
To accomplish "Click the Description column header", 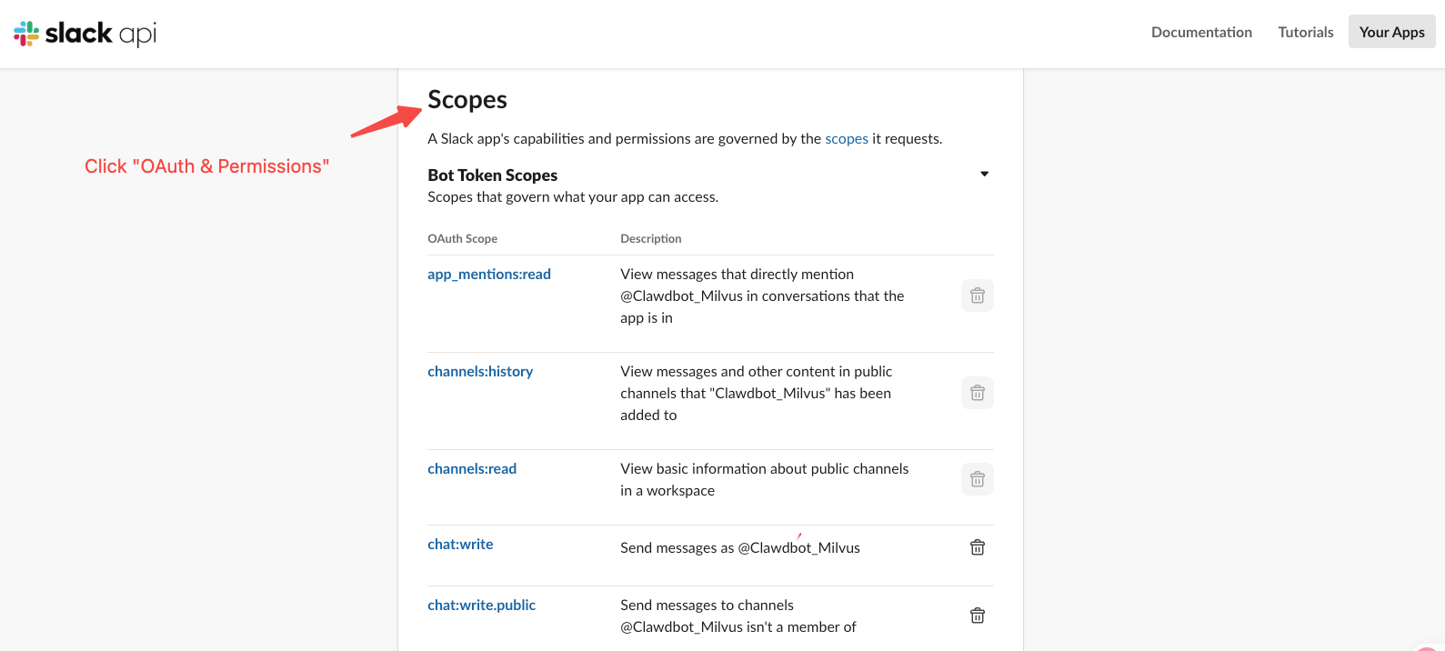I will tap(650, 239).
